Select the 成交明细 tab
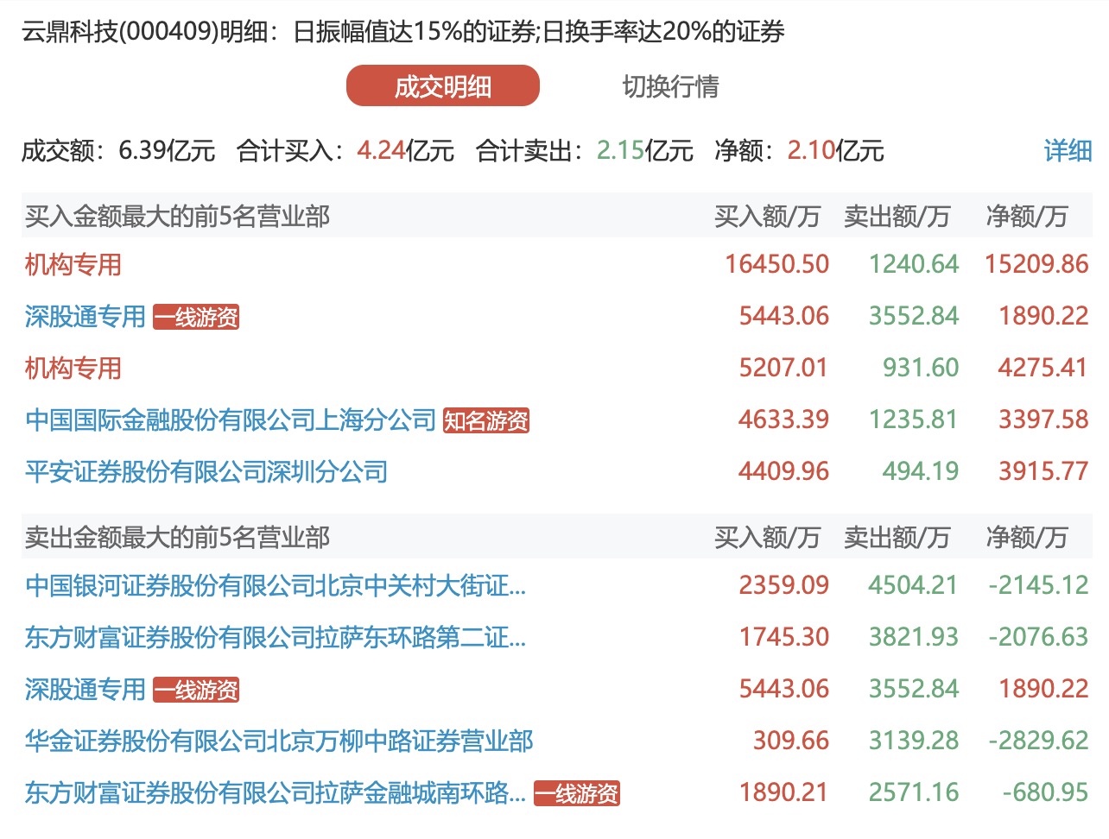1109x839 pixels. point(442,86)
